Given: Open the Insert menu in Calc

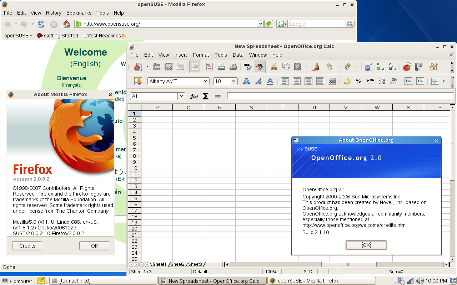Looking at the screenshot, I should 181,55.
